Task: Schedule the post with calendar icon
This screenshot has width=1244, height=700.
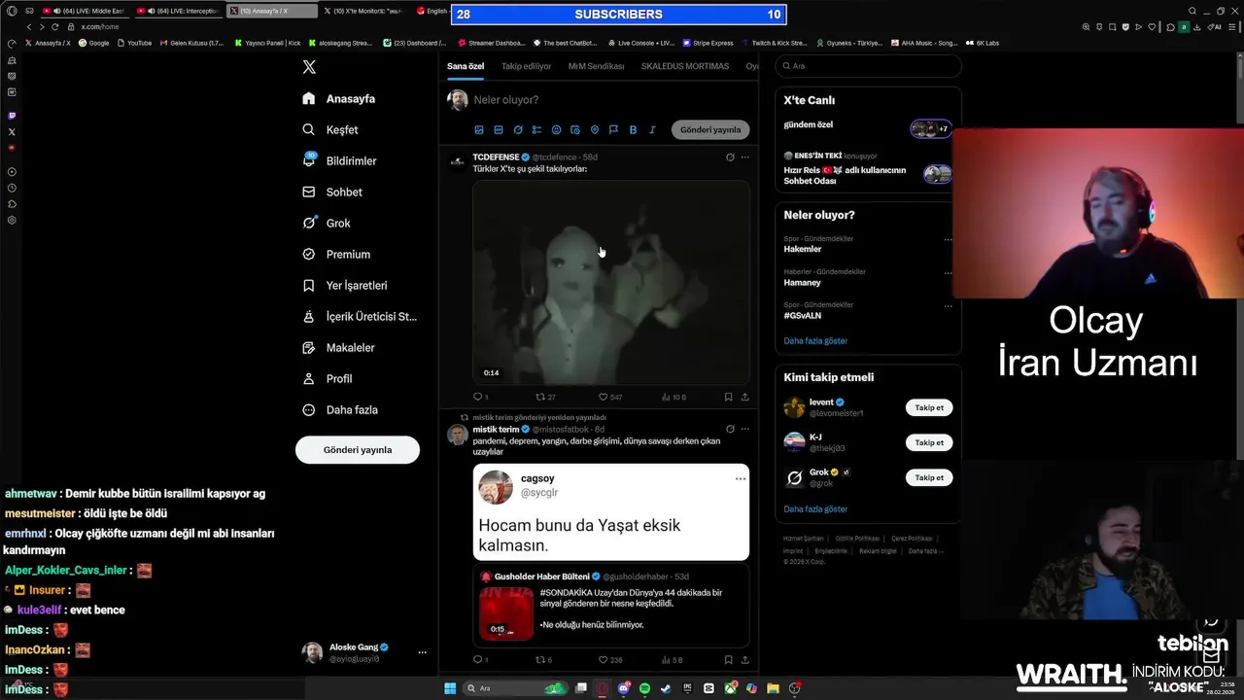Action: [x=575, y=129]
